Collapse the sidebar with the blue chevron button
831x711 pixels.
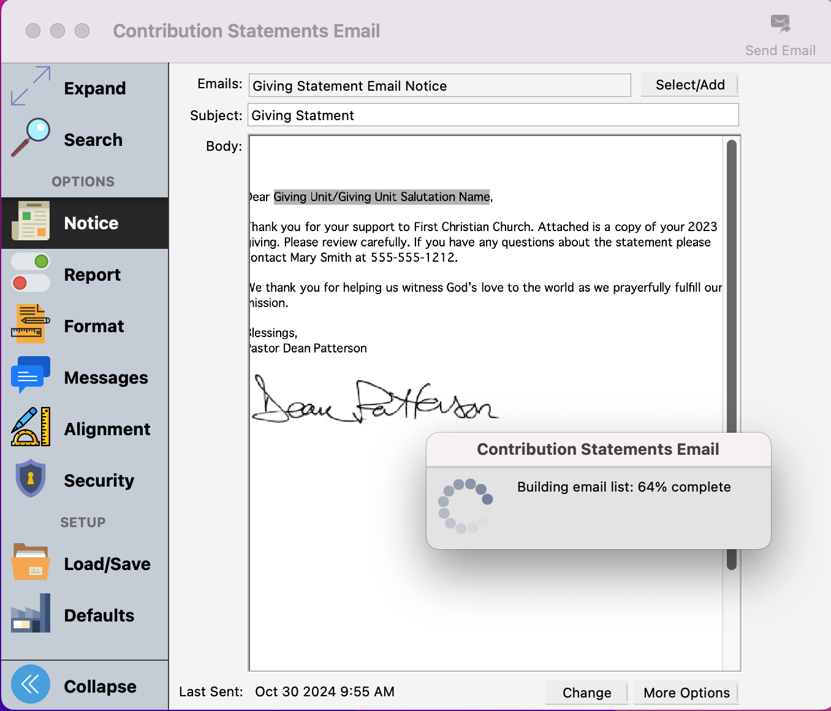(31, 685)
